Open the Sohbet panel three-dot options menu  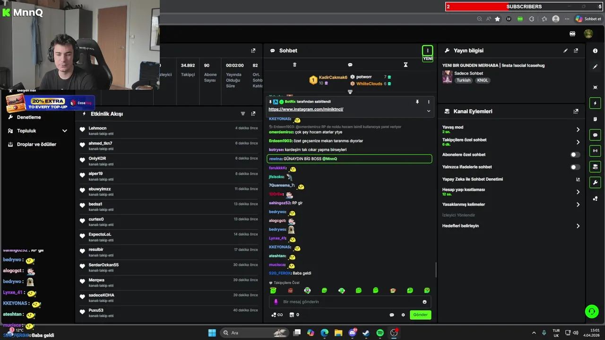click(427, 51)
